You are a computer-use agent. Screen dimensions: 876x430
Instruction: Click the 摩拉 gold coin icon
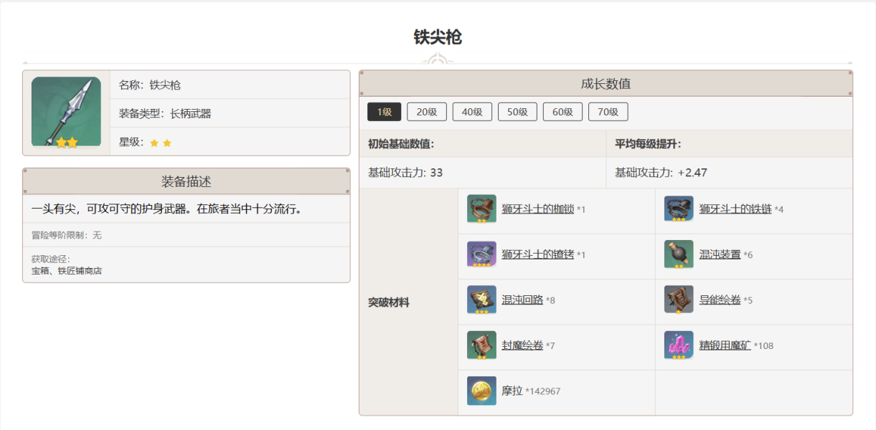coord(481,391)
